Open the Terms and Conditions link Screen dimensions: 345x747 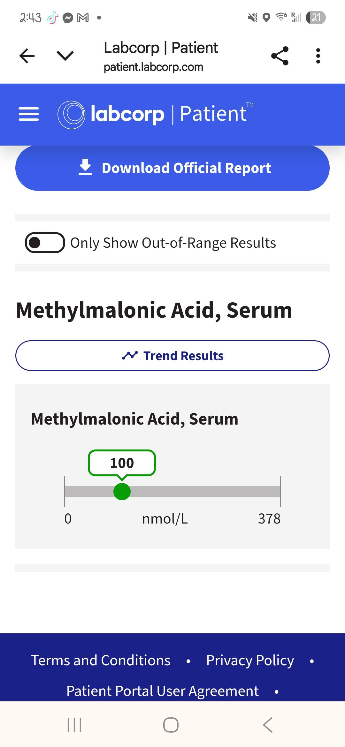coord(101,660)
